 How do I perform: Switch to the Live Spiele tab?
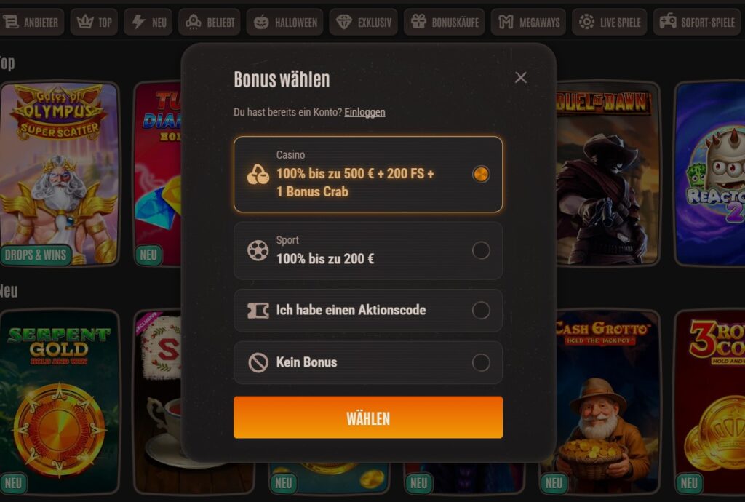tap(610, 22)
